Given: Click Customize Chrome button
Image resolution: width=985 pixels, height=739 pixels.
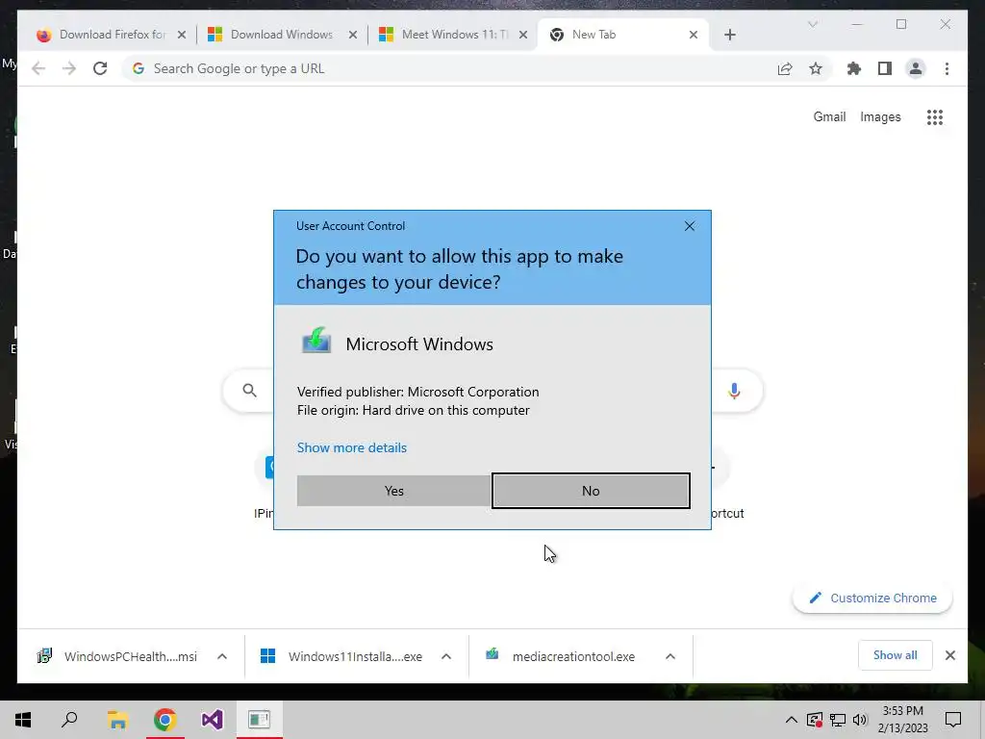Looking at the screenshot, I should tap(872, 599).
